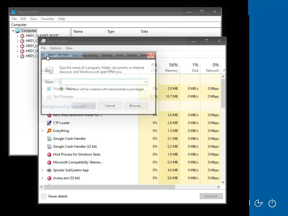
Task: Click the Computer icon in registry tree
Action: coord(17,31)
